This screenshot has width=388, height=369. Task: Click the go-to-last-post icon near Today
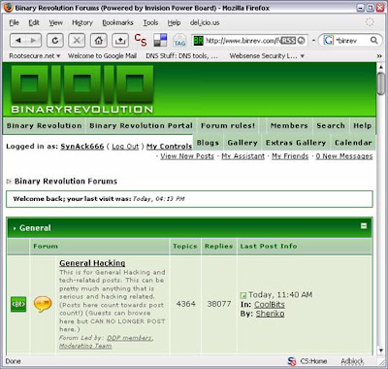tap(243, 295)
